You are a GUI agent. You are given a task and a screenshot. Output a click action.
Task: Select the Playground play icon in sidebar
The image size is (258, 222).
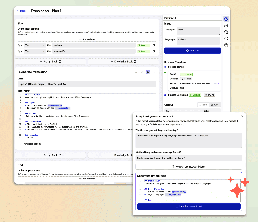click(x=226, y=19)
